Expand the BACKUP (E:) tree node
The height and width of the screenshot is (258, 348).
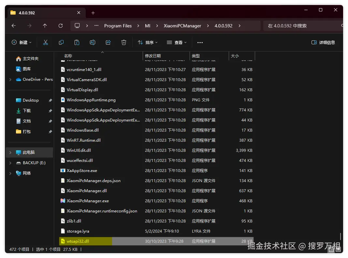[x=10, y=163]
